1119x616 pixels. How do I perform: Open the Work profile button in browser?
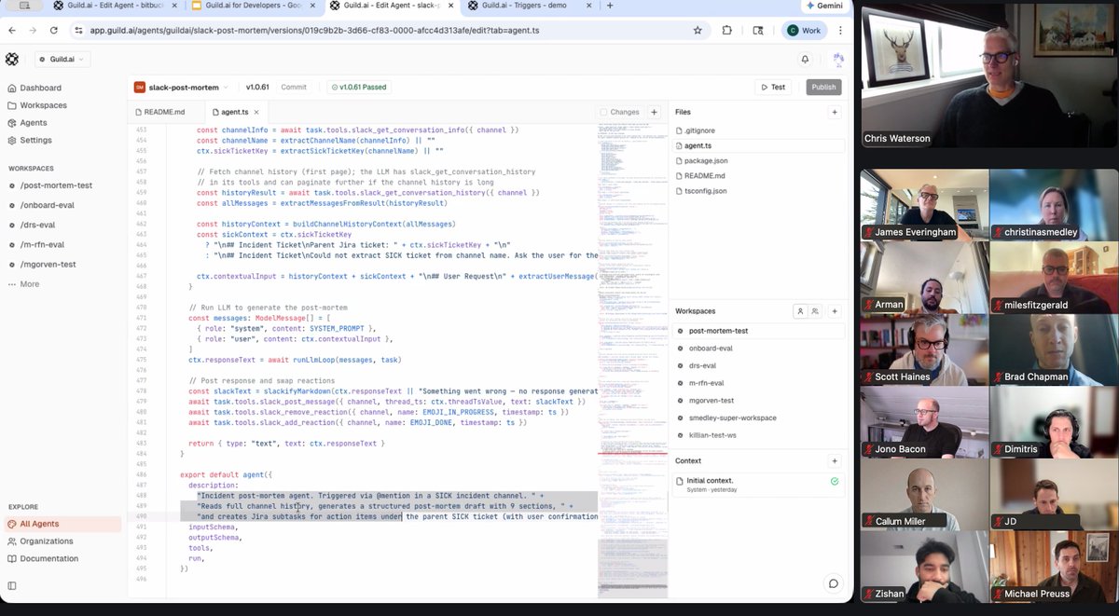(x=805, y=30)
